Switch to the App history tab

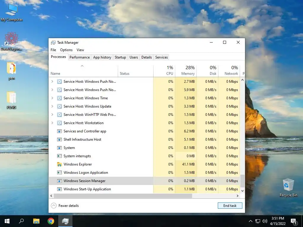pos(102,57)
